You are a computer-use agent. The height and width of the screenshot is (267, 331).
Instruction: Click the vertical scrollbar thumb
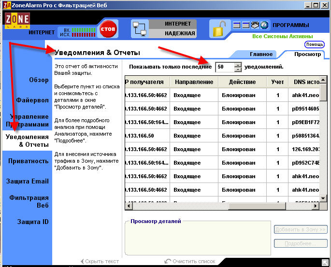pos(323,92)
